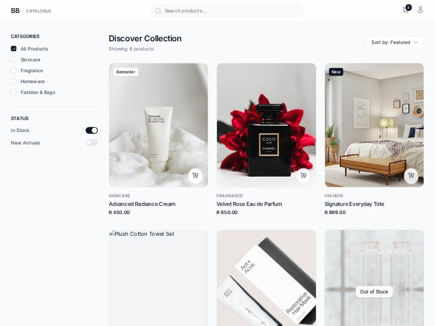This screenshot has height=326, width=435.
Task: Click the BB logo in header
Action: (x=15, y=11)
